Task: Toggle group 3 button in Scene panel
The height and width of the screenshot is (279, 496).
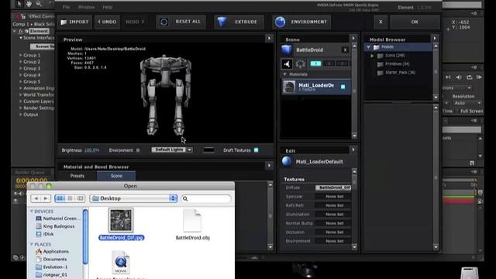Action: click(x=343, y=64)
